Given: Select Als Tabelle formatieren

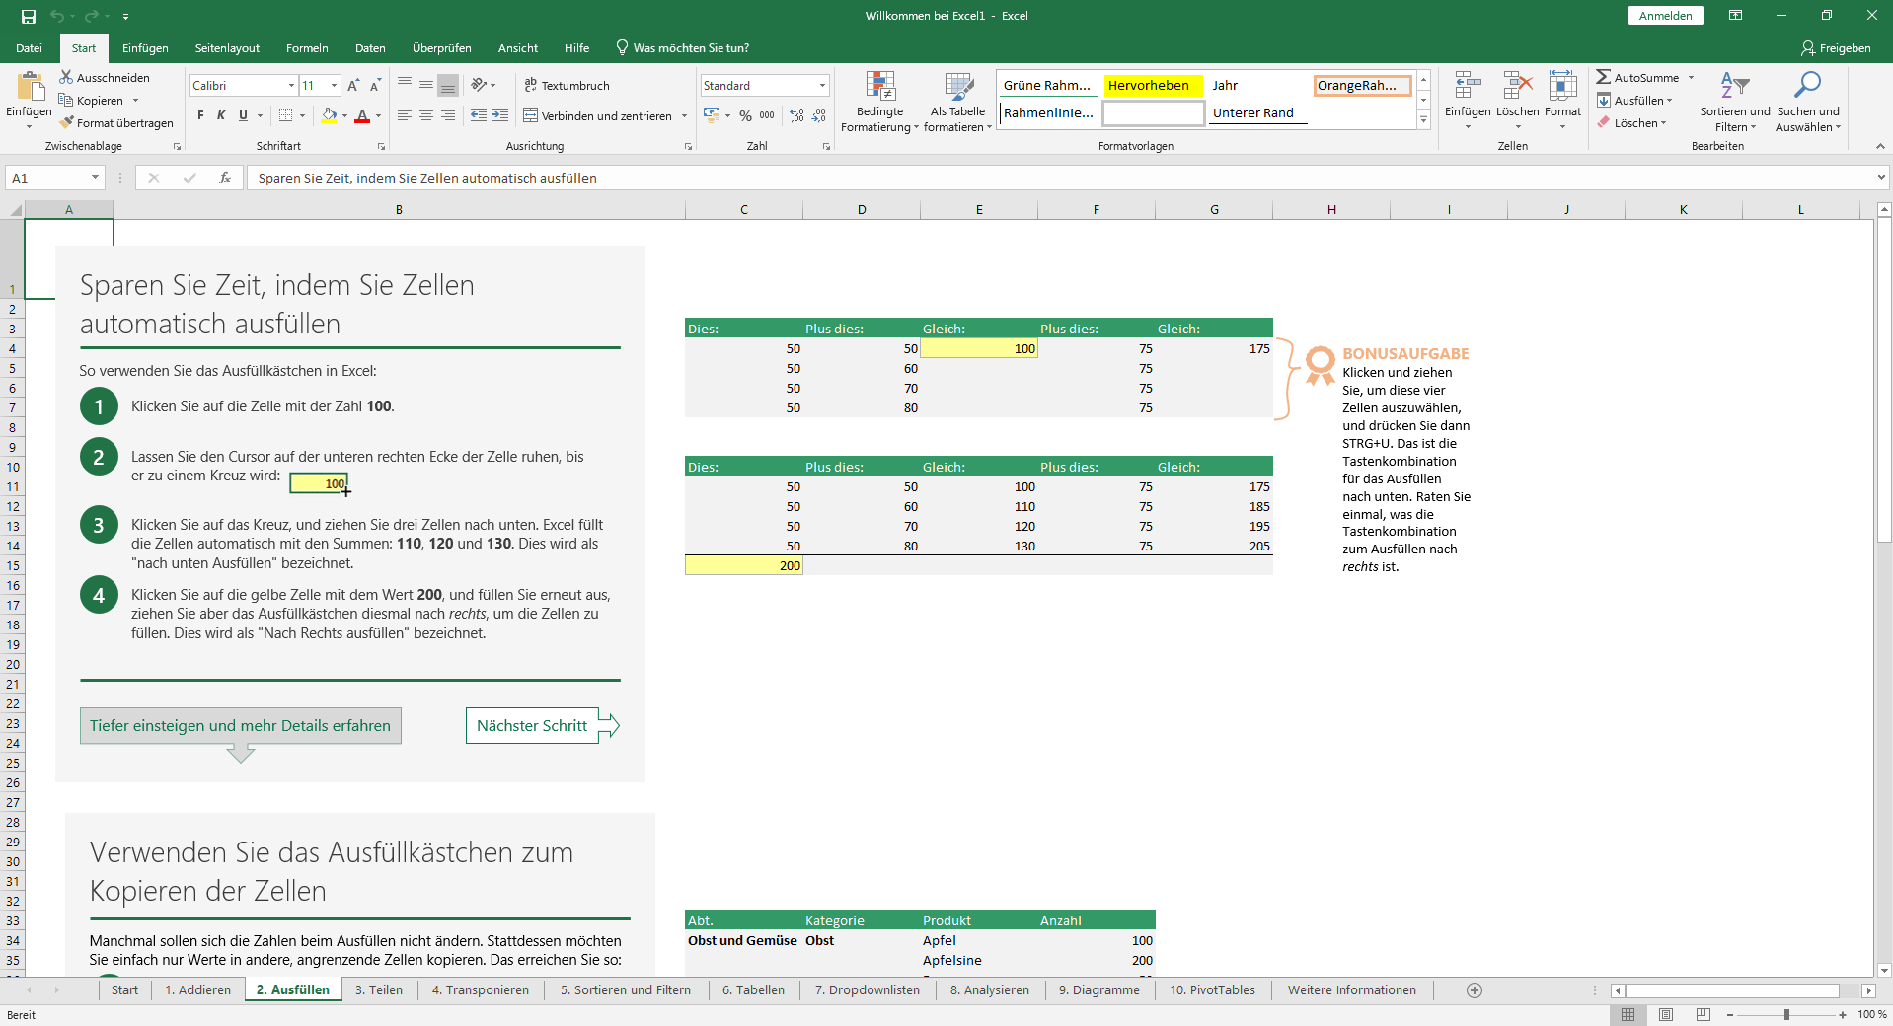Looking at the screenshot, I should point(955,102).
